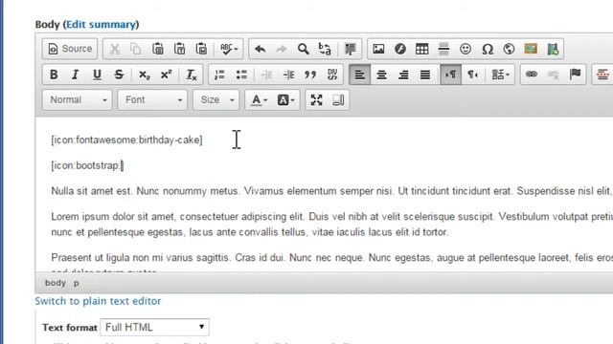Viewport: 613px width, 344px height.
Task: Click the Cut scissors icon
Action: tap(115, 49)
